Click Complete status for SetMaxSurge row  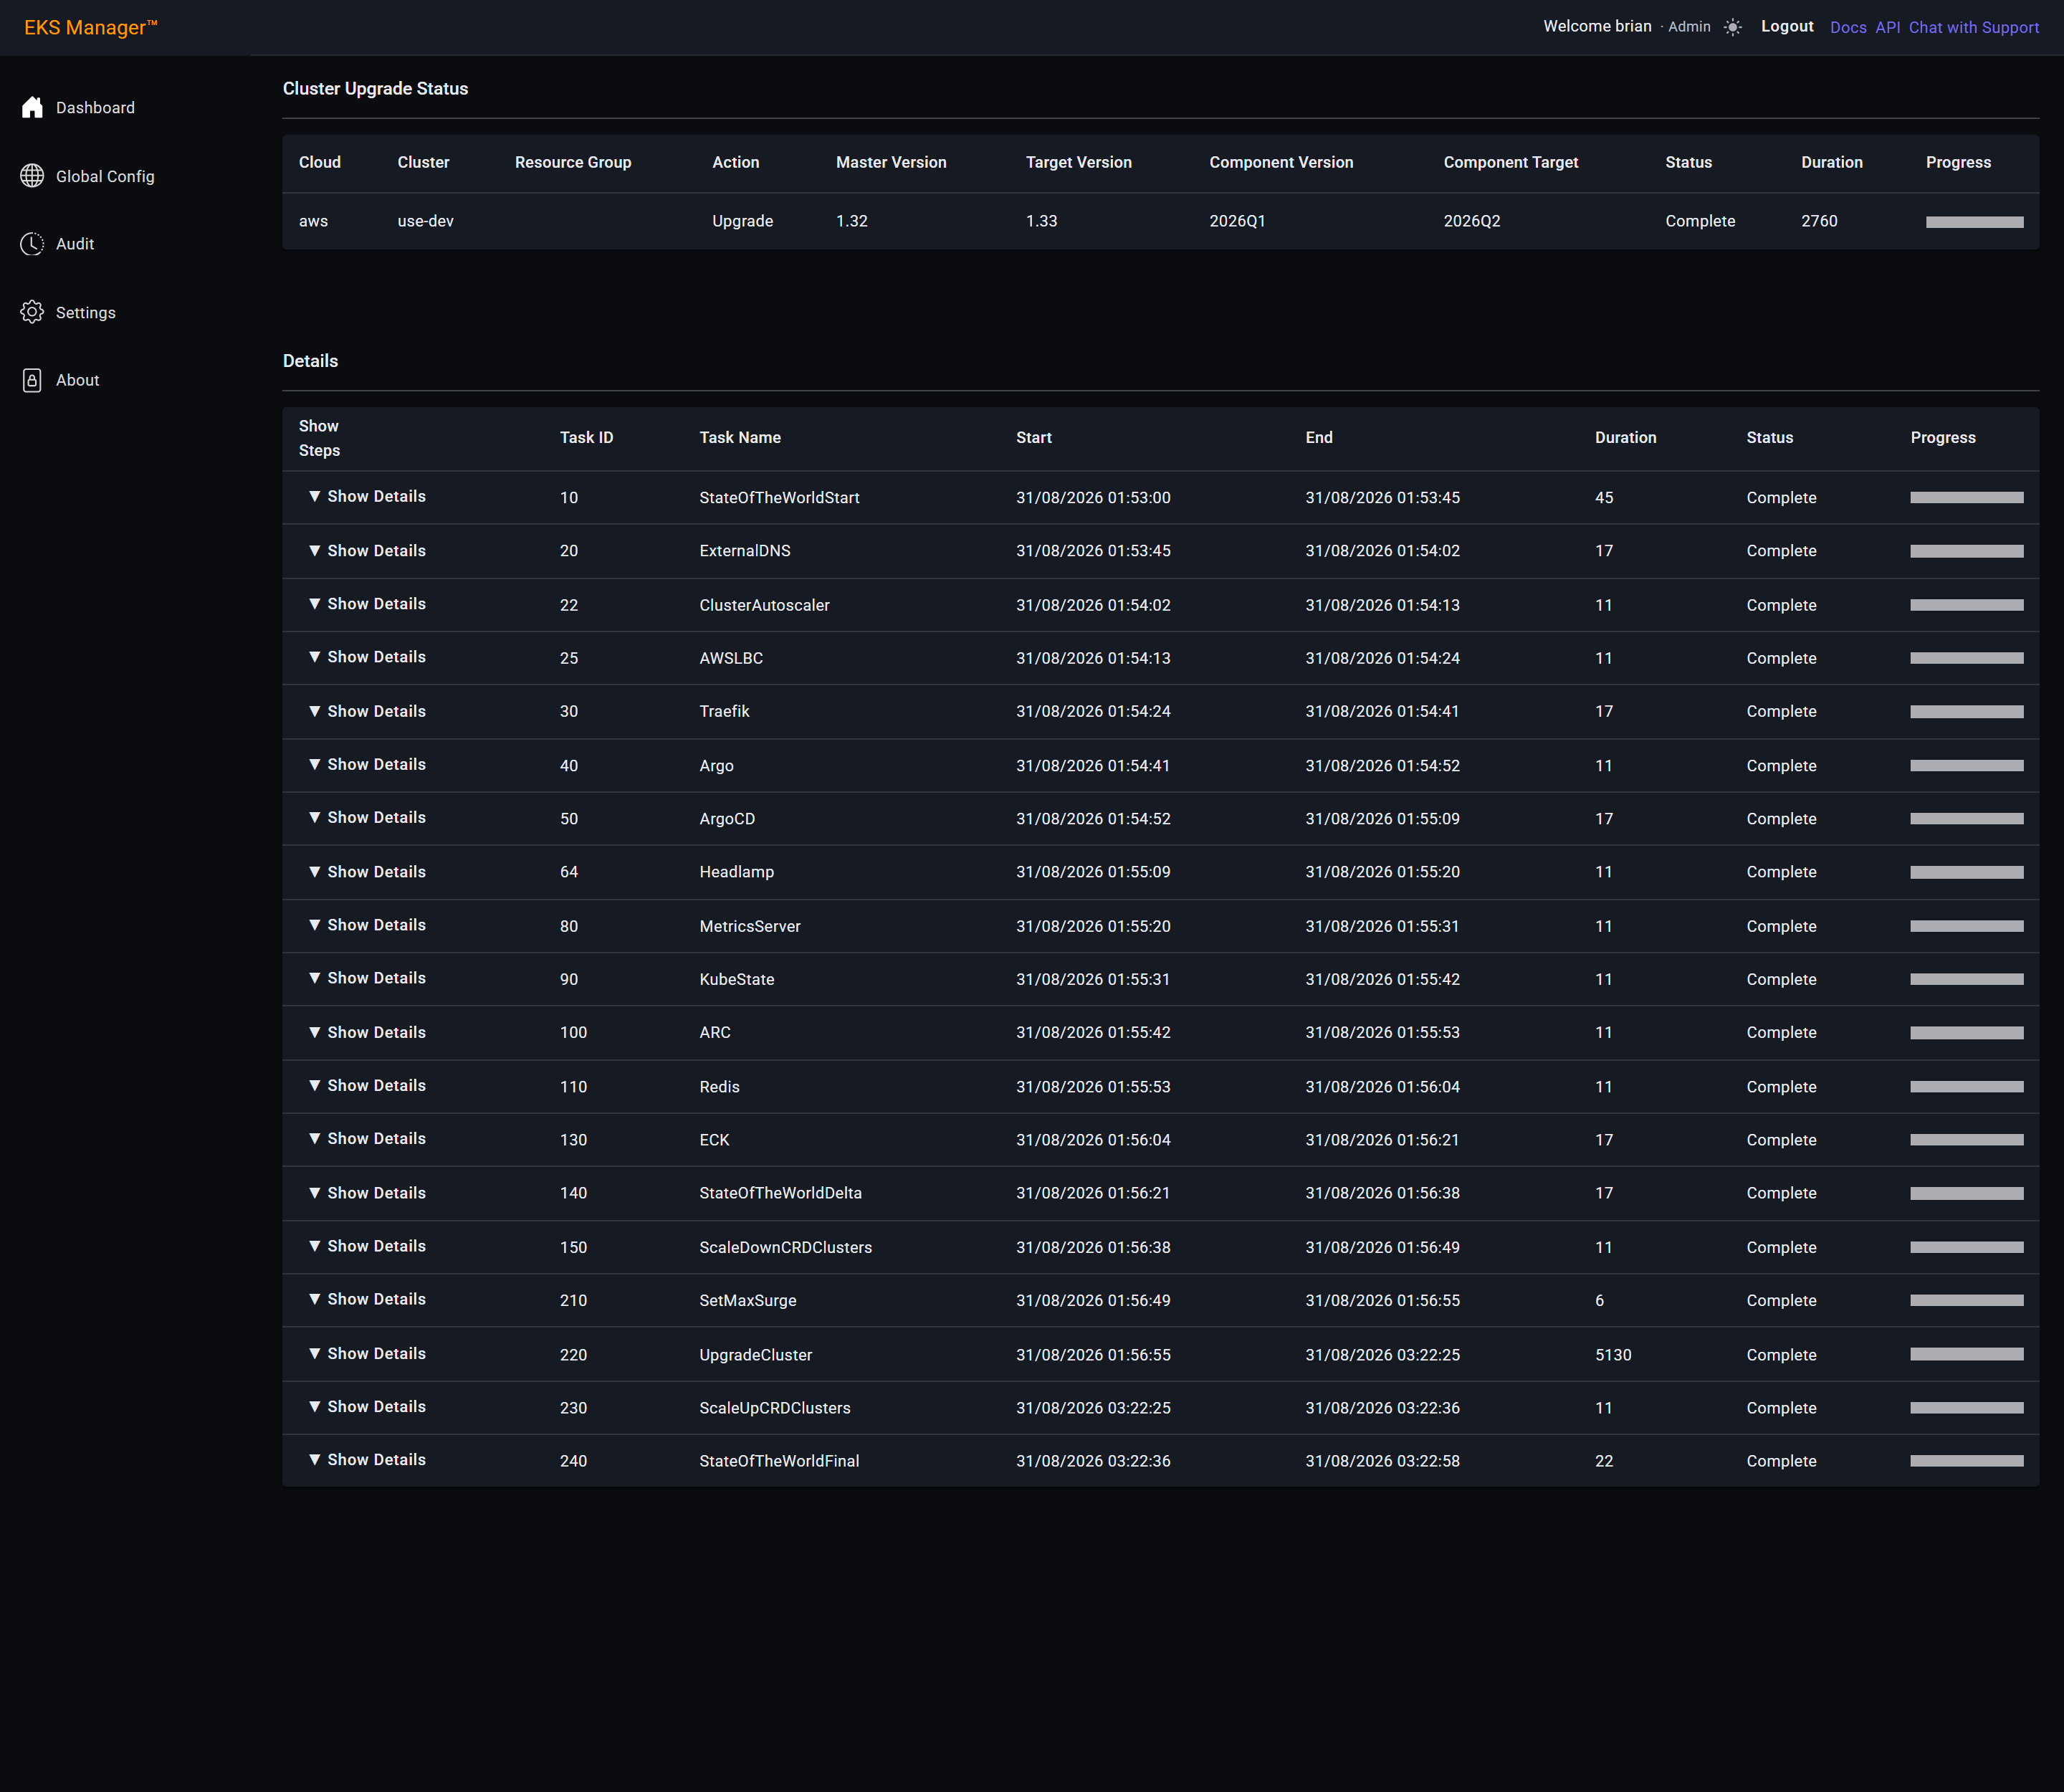pos(1781,1301)
